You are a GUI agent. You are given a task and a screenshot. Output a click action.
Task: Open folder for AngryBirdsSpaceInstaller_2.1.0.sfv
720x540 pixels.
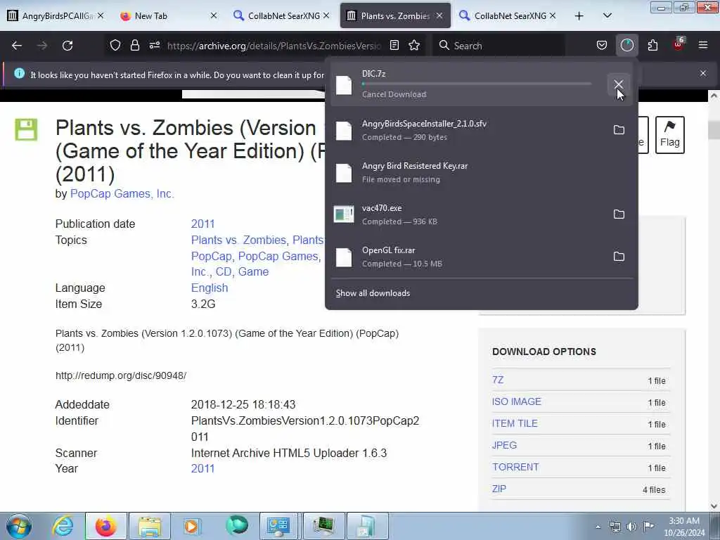point(619,130)
